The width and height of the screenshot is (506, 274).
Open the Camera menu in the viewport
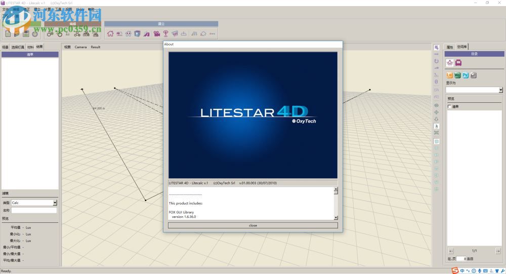pyautogui.click(x=80, y=47)
